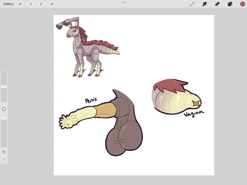This screenshot has width=247, height=185.
Task: Open the Gallery view
Action: point(8,4)
